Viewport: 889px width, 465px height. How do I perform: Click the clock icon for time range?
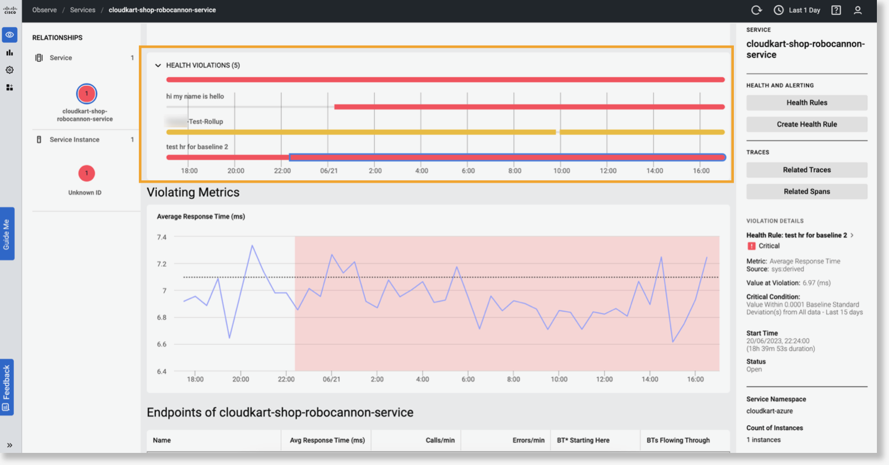click(779, 10)
